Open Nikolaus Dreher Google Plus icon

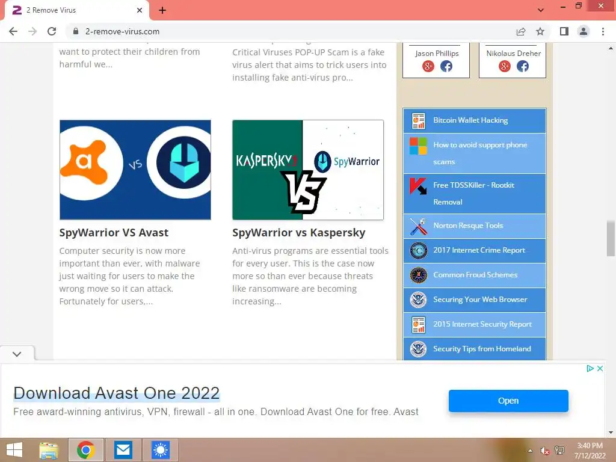pos(505,66)
